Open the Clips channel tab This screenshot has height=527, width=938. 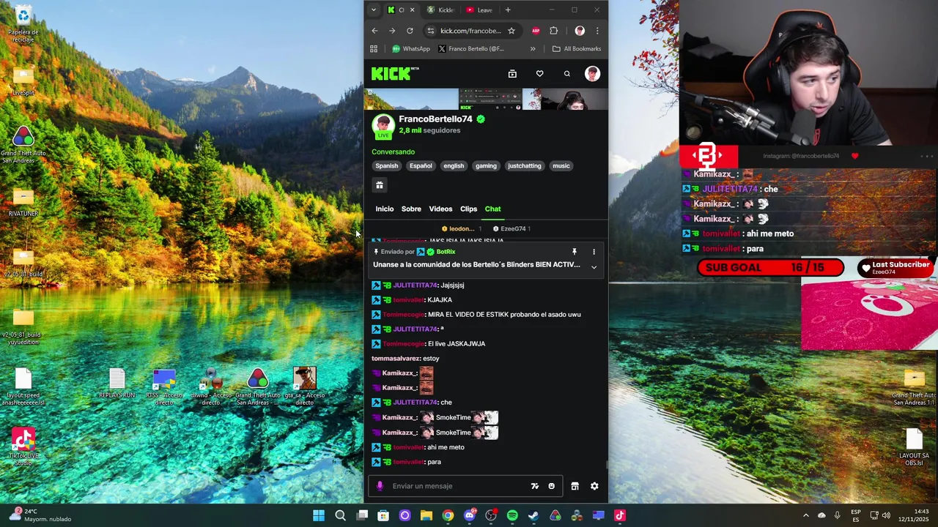coord(468,209)
